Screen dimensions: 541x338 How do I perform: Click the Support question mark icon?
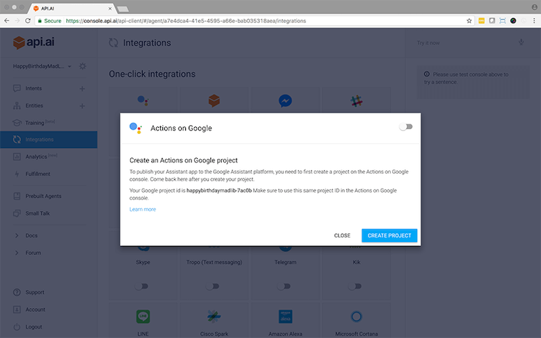point(16,293)
